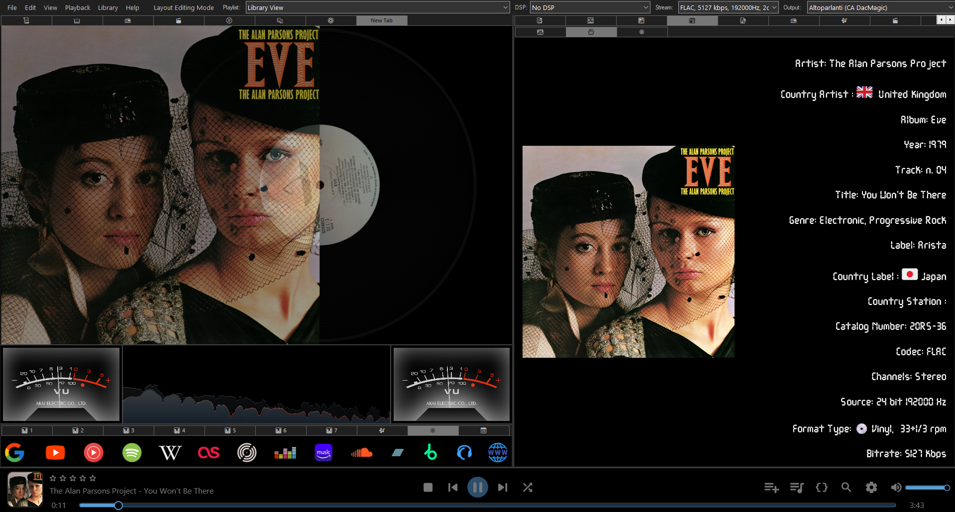Open the Library menu
Image resolution: width=955 pixels, height=512 pixels.
tap(107, 7)
